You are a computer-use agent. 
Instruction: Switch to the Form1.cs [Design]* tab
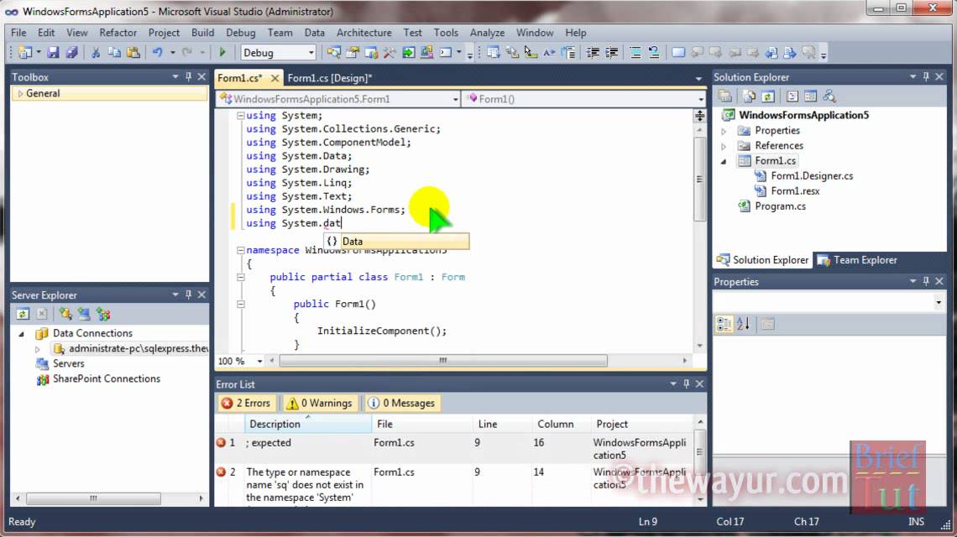point(330,78)
